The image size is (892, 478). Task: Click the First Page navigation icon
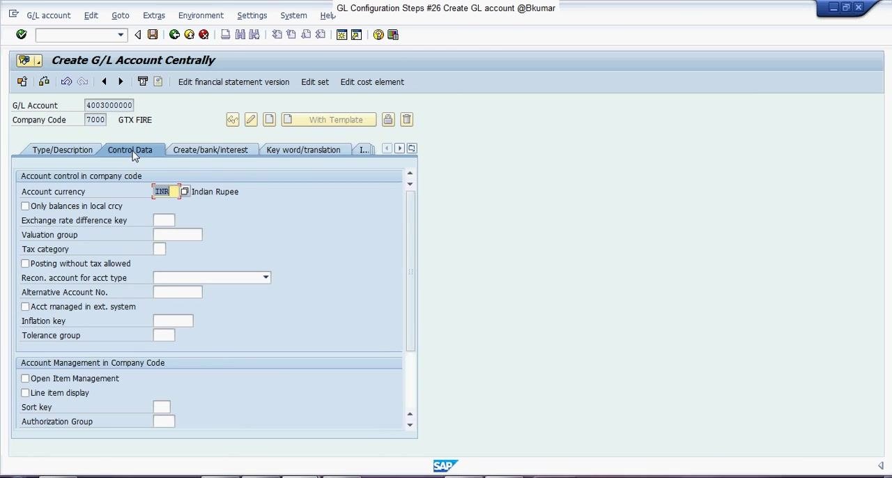pos(277,35)
